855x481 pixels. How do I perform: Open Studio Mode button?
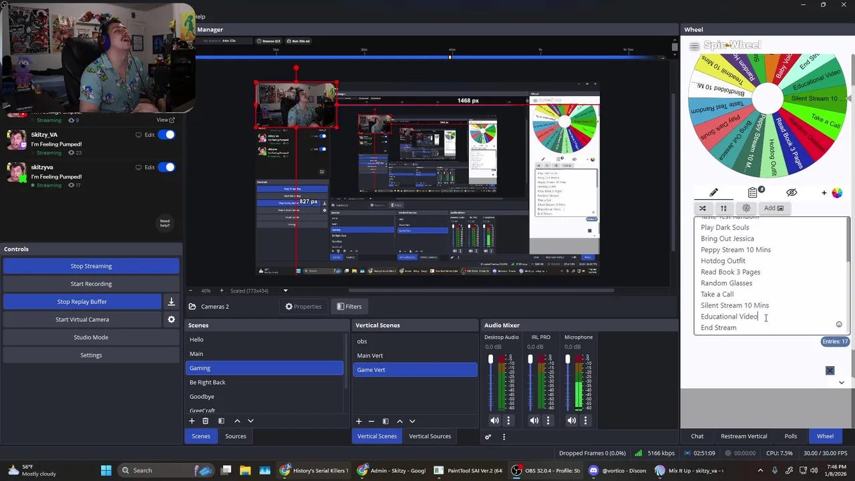92,337
